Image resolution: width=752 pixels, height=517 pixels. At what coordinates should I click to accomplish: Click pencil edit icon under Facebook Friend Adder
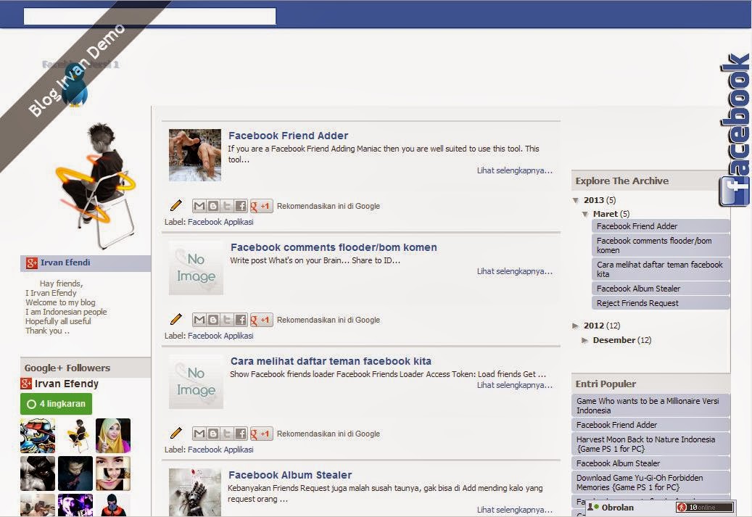point(176,206)
